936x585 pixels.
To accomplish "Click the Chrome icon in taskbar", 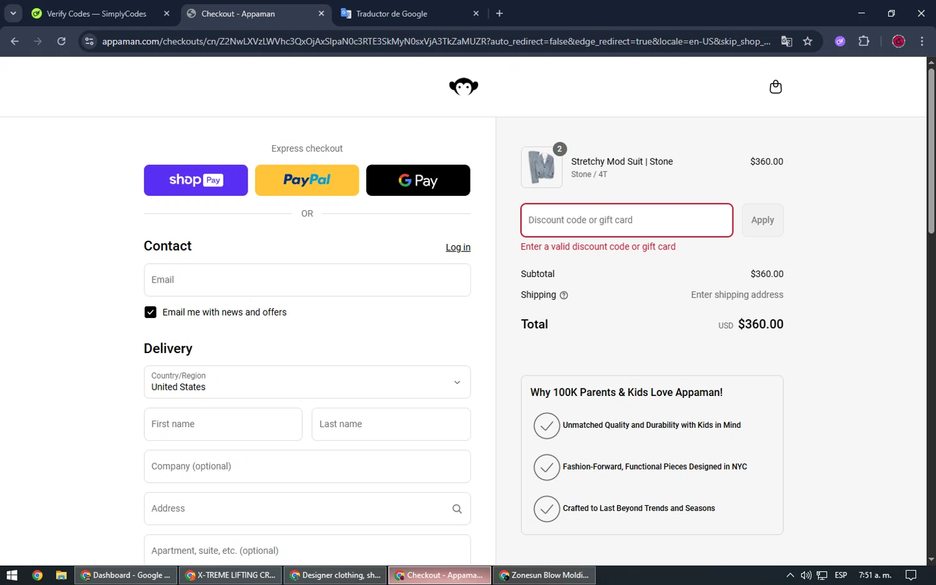I will point(37,575).
